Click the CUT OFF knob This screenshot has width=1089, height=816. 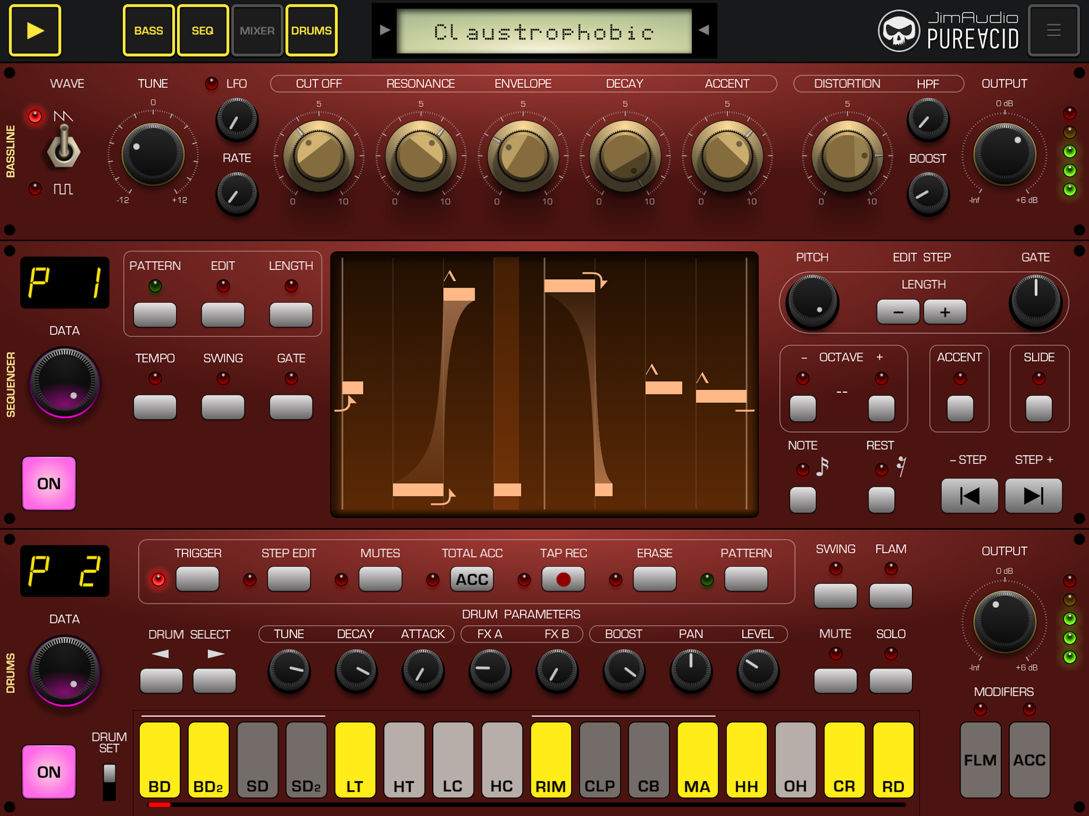click(318, 156)
